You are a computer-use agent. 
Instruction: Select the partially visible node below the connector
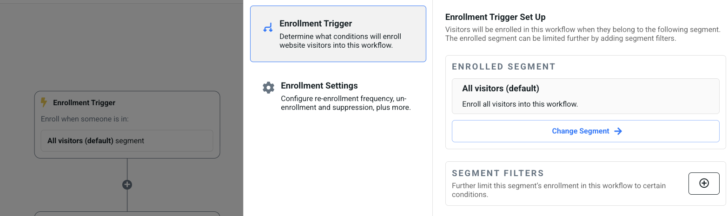point(127,214)
